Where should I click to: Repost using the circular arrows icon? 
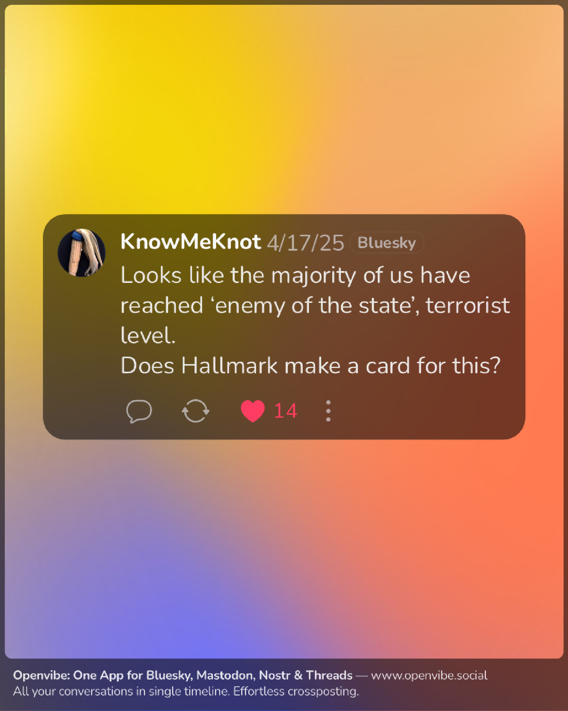pos(195,411)
